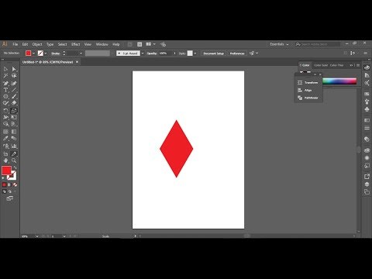Open the Effect menu
The height and width of the screenshot is (279, 372).
pyautogui.click(x=76, y=44)
